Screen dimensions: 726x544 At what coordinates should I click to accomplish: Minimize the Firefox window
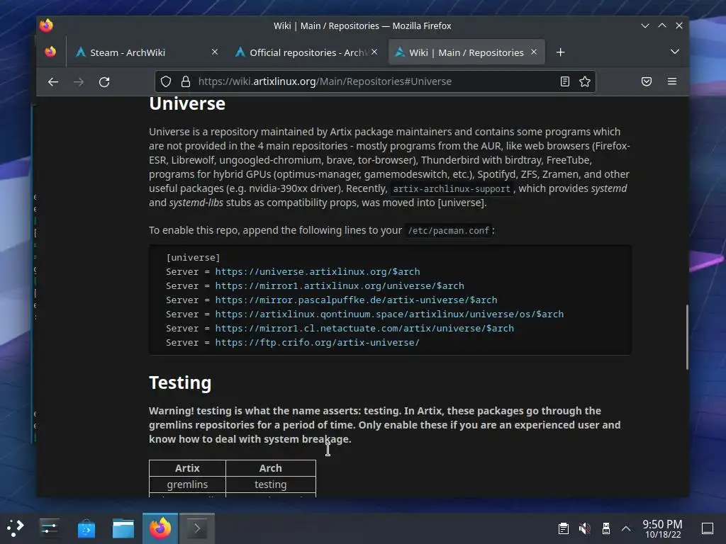pos(644,26)
